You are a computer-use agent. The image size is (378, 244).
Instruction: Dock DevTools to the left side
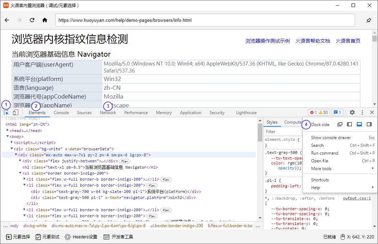[x=349, y=124]
